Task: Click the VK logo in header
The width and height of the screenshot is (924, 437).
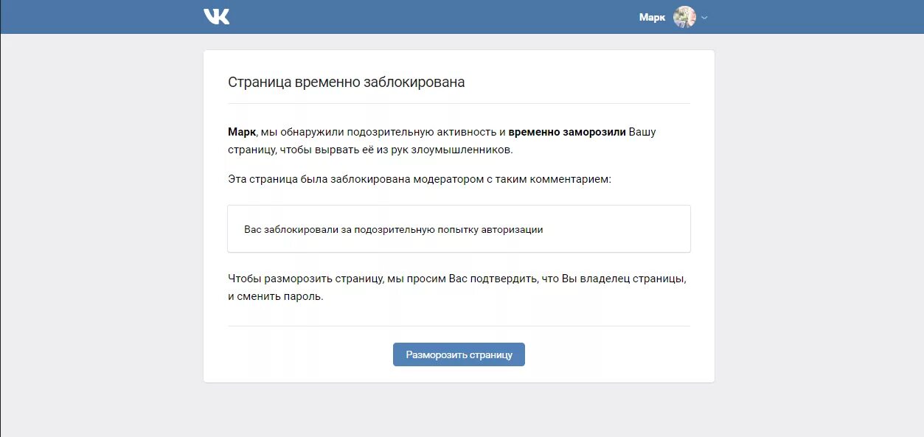Action: coord(217,16)
